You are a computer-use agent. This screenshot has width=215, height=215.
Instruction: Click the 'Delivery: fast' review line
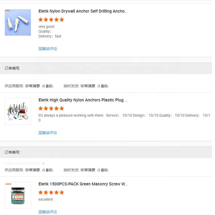(x=50, y=36)
